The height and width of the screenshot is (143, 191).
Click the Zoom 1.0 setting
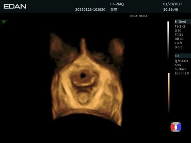pyautogui.click(x=182, y=73)
